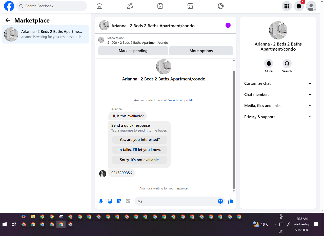Click the message text 9315399856

coord(121,173)
